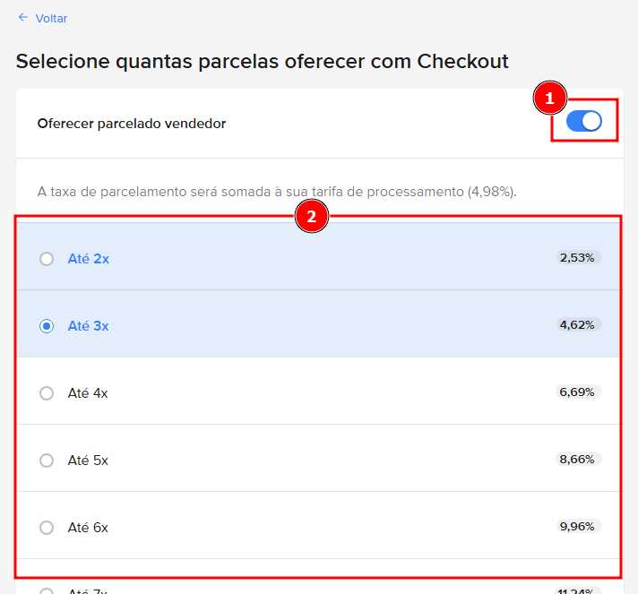Click the Até 4x option label

point(88,393)
